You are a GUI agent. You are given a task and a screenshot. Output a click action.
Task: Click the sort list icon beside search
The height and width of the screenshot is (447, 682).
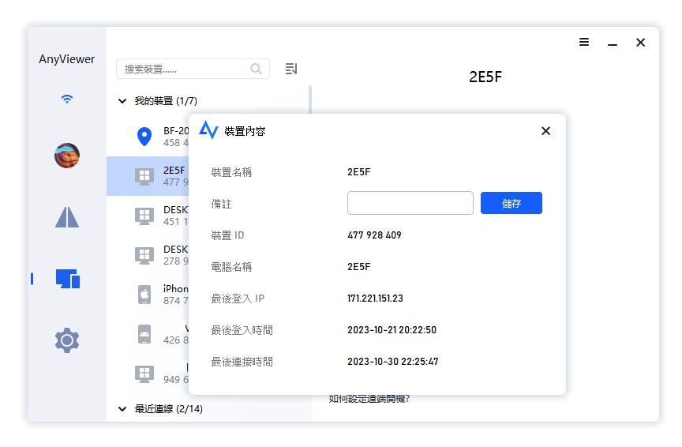coord(291,69)
